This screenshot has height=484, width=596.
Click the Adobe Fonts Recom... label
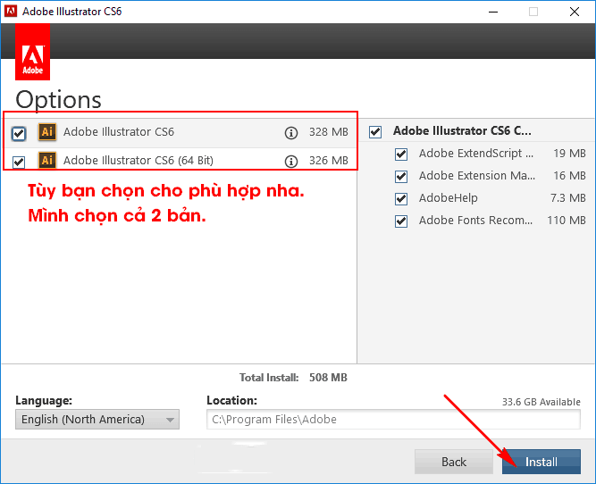point(476,221)
